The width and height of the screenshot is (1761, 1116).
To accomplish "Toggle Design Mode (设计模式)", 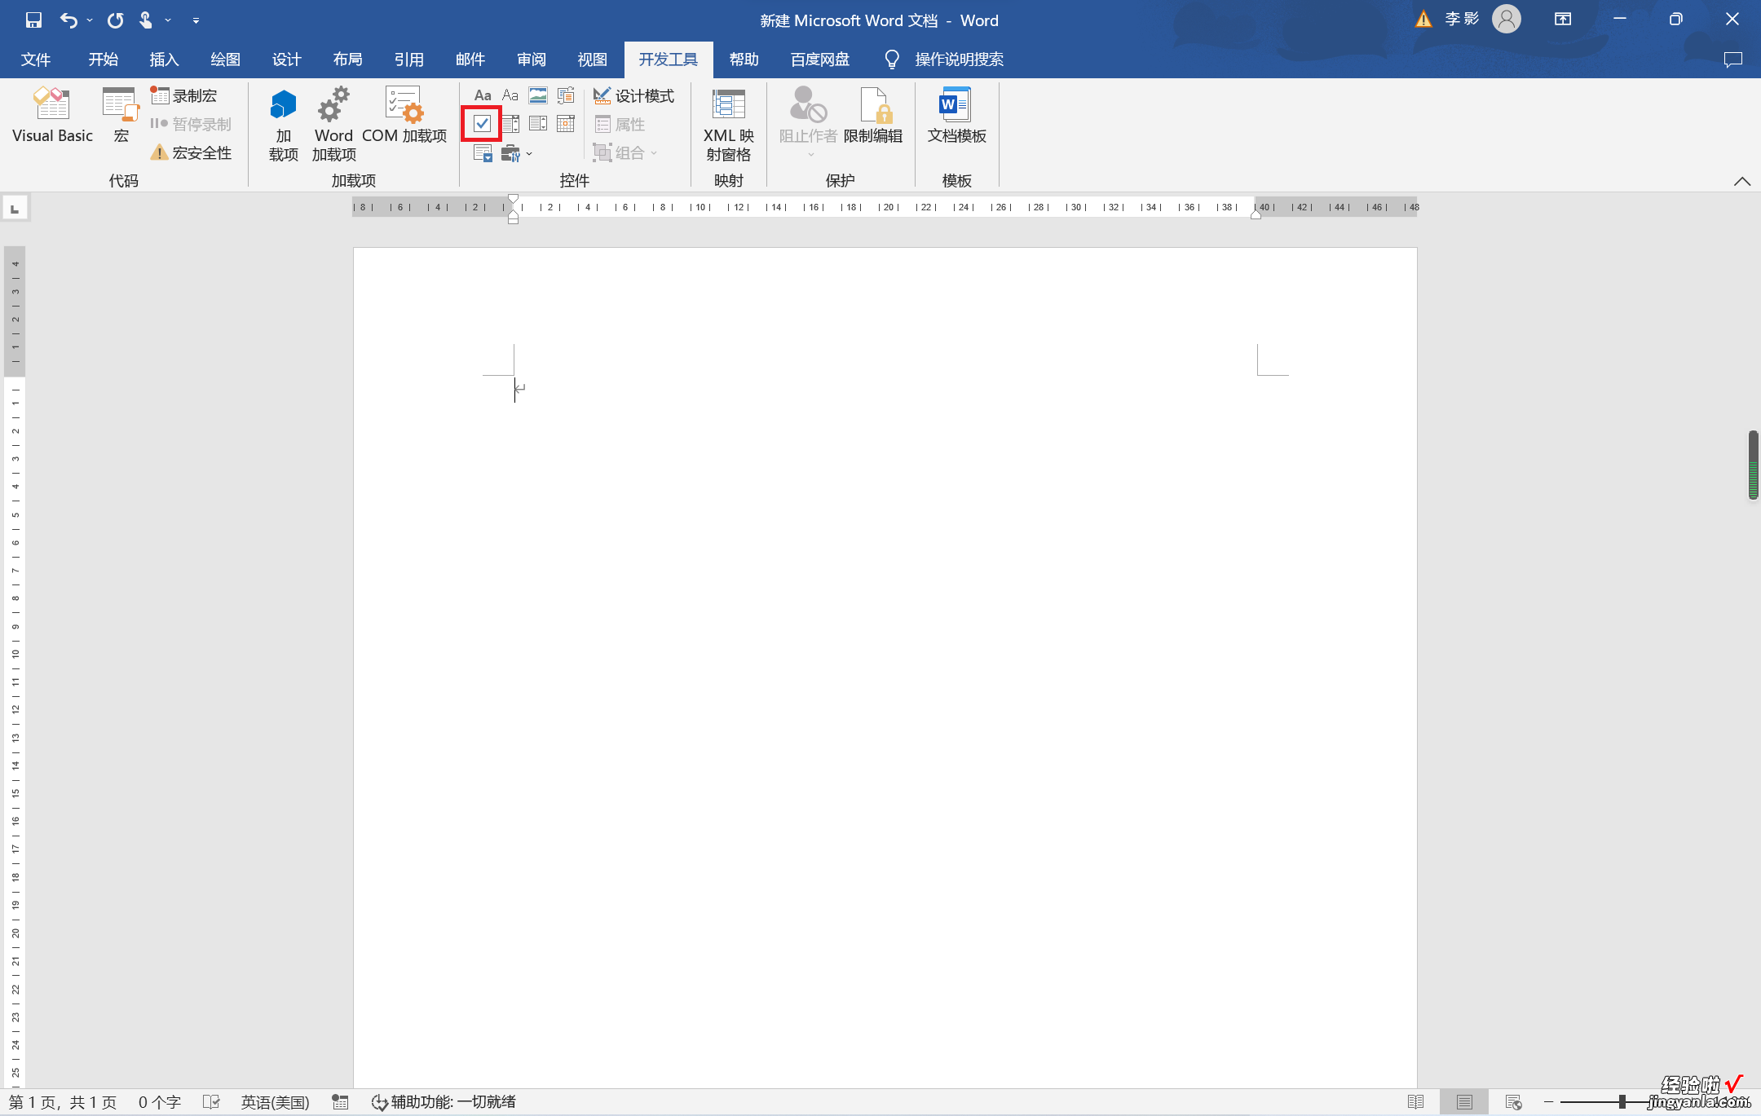I will pyautogui.click(x=633, y=96).
